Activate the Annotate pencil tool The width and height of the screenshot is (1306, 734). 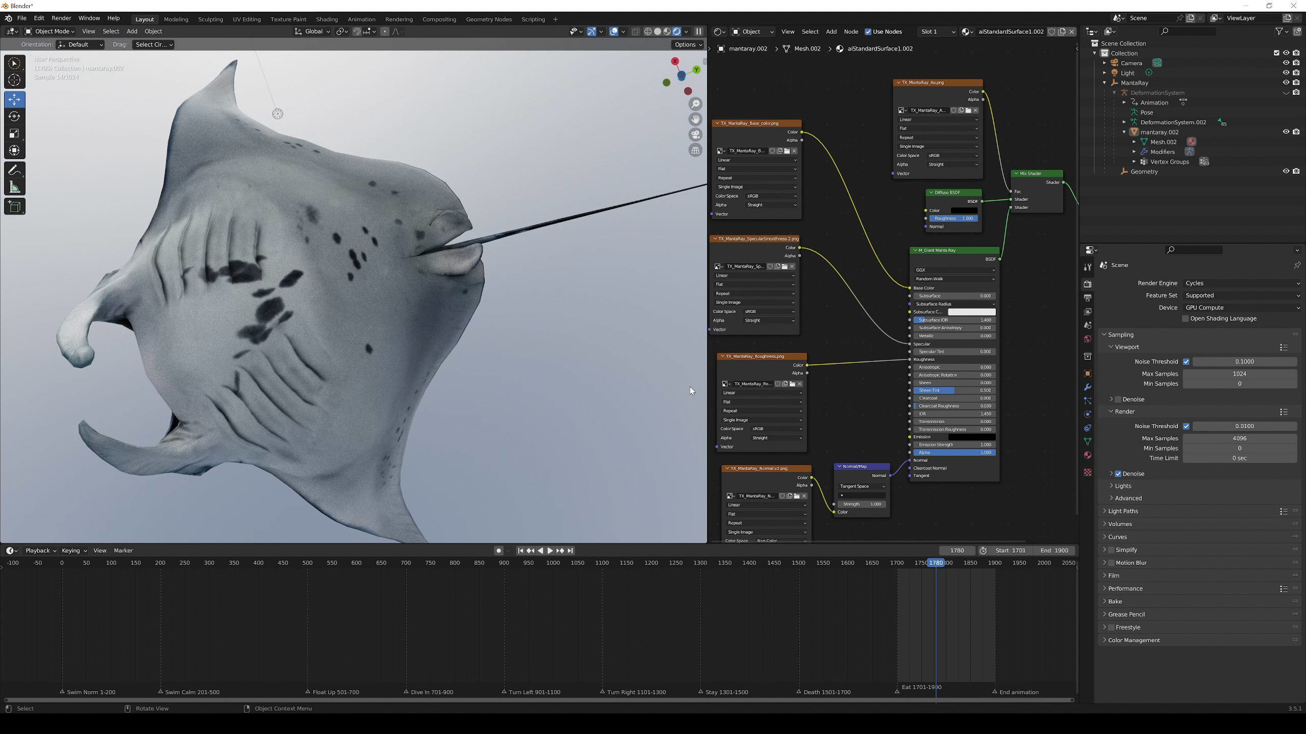(14, 170)
